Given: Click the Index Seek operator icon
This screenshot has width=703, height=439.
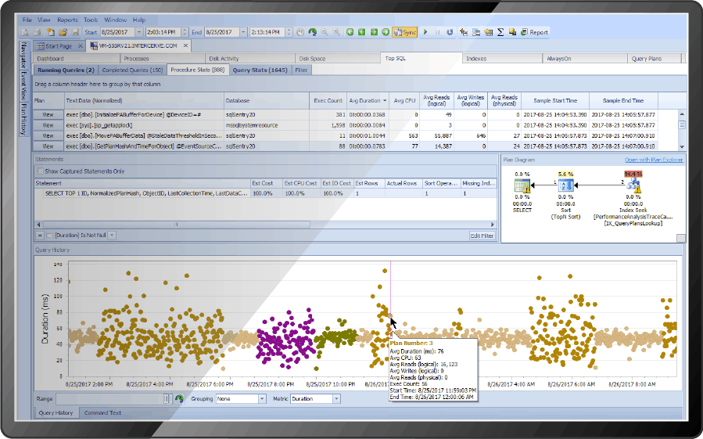Looking at the screenshot, I should coord(633,185).
